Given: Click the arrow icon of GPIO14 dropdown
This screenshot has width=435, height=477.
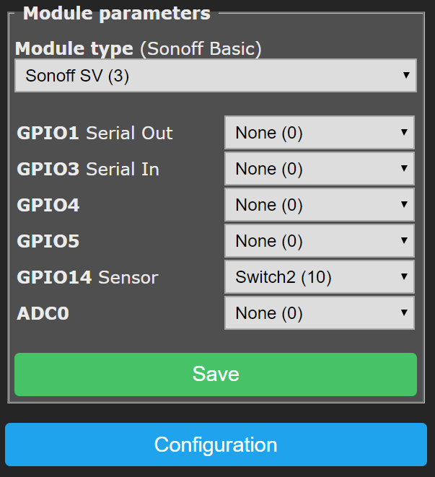Looking at the screenshot, I should tap(404, 277).
